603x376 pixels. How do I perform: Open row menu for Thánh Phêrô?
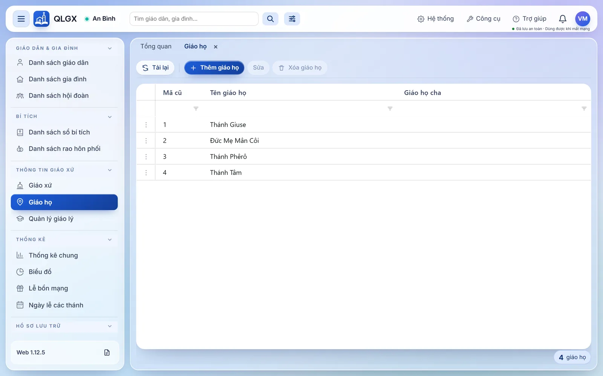(x=146, y=157)
